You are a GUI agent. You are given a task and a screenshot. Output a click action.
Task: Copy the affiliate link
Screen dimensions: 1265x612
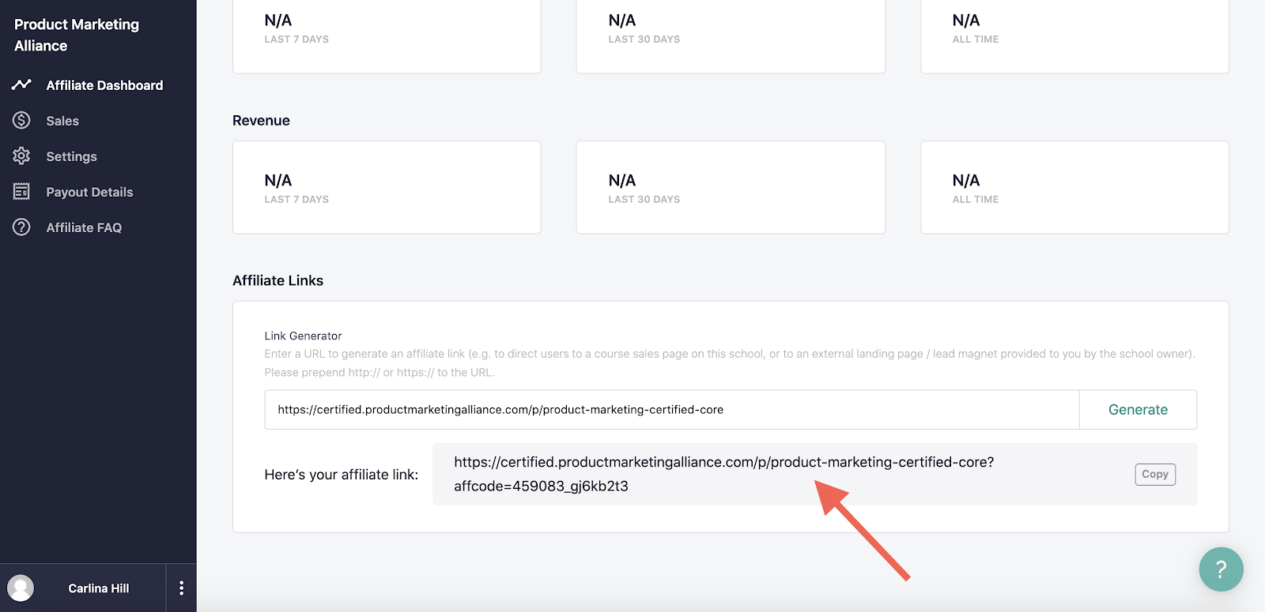1155,474
